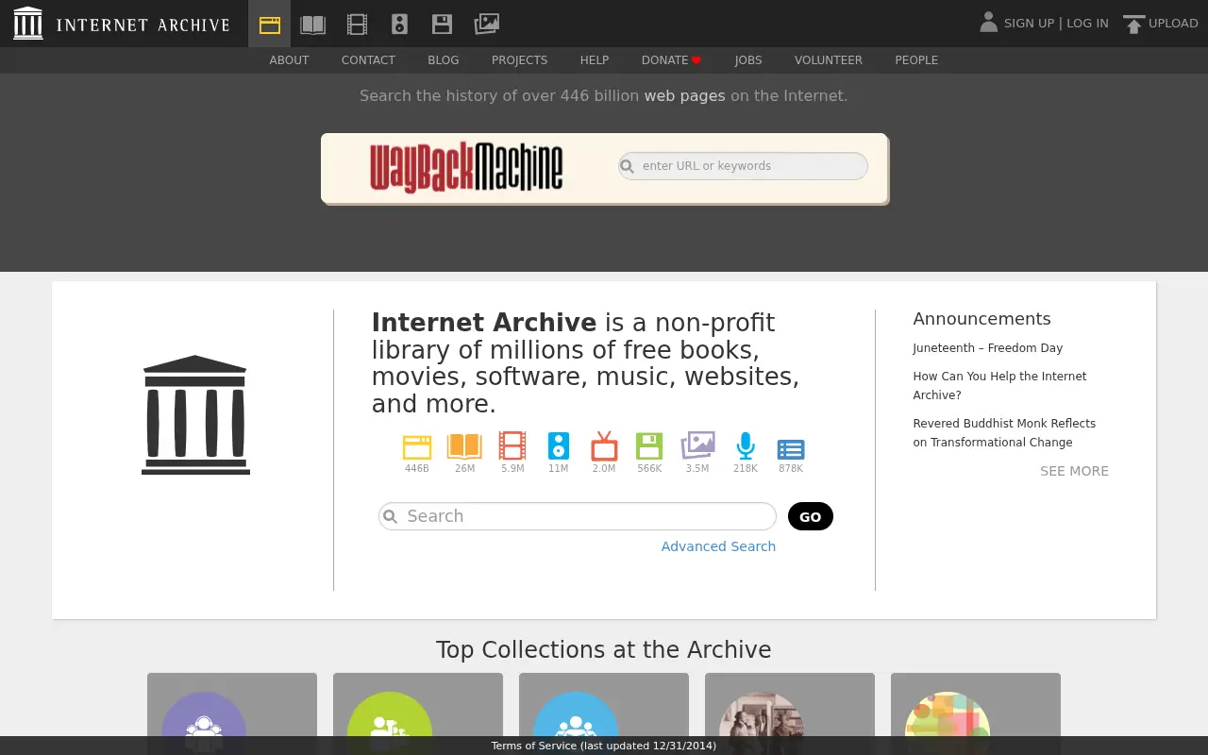Open the Audio speaker icon in top bar
The height and width of the screenshot is (755, 1208).
[400, 25]
